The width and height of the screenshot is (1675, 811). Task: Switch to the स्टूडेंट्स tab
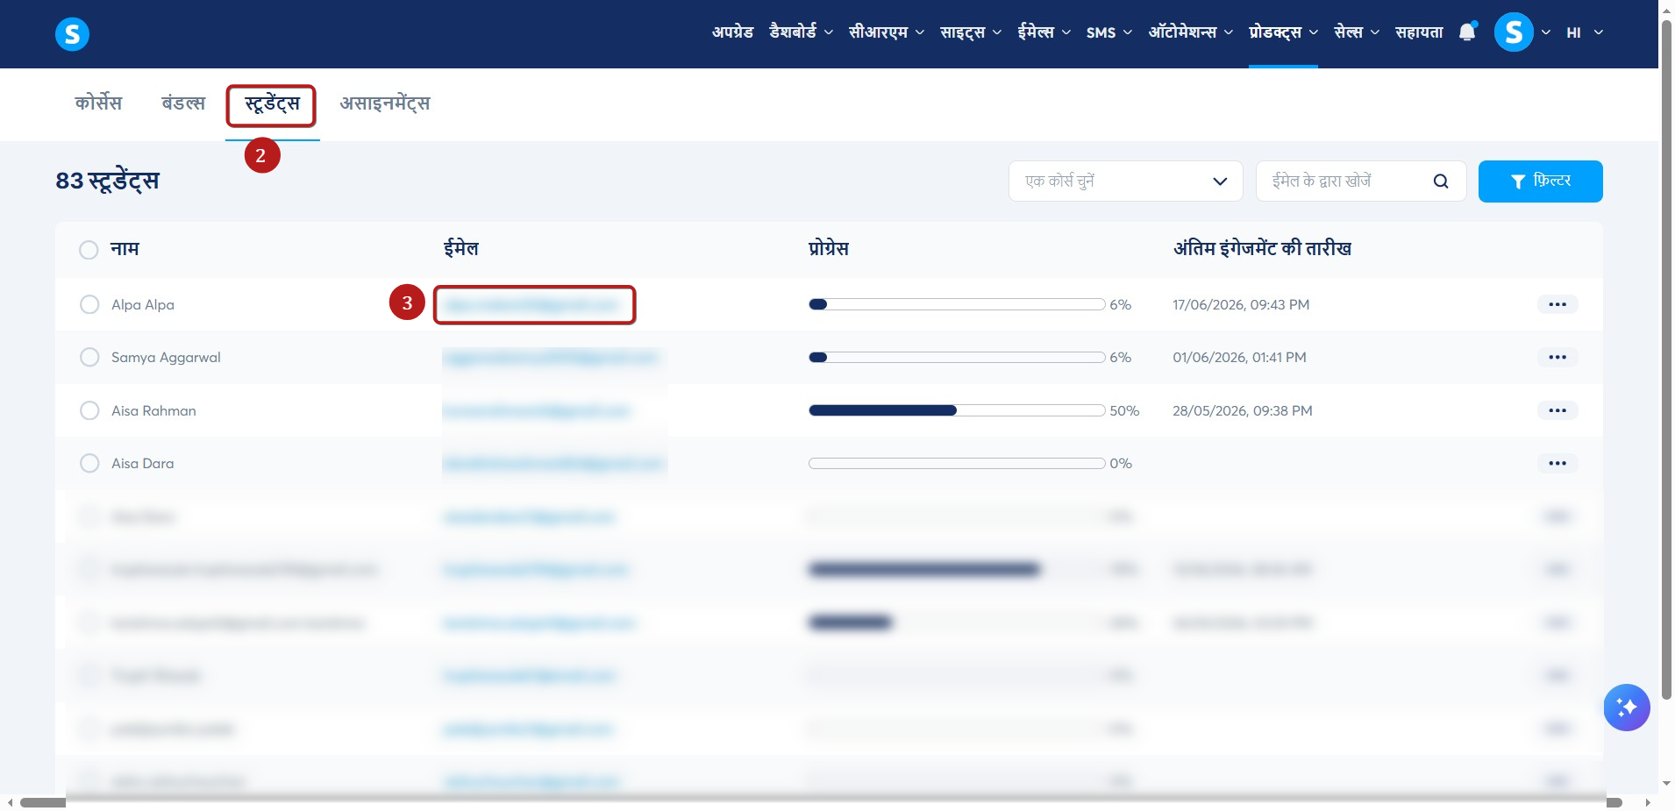point(272,104)
